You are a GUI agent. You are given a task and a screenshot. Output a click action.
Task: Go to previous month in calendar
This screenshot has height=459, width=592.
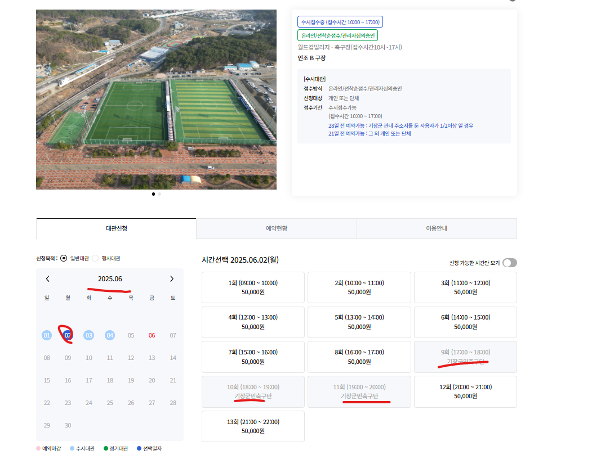47,279
